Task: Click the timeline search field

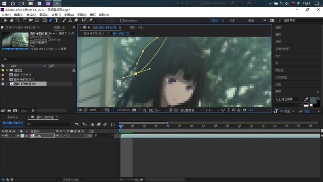Action: click(48, 124)
